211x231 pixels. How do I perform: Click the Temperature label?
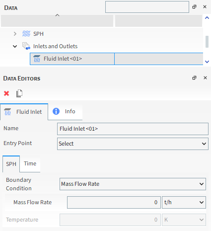point(22,220)
